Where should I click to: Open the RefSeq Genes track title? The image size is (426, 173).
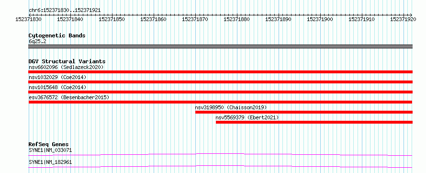48,144
